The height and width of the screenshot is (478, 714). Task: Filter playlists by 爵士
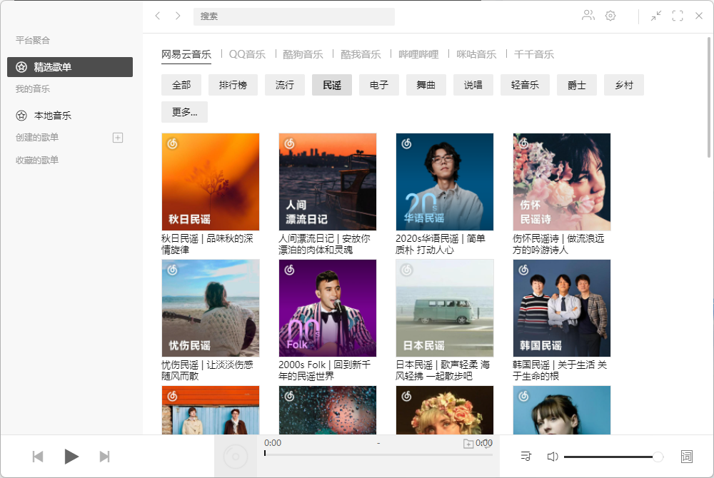point(577,85)
